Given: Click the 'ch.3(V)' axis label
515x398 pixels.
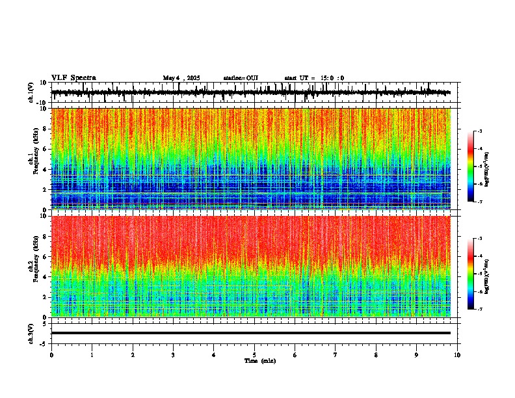Looking at the screenshot, I should pyautogui.click(x=31, y=334).
